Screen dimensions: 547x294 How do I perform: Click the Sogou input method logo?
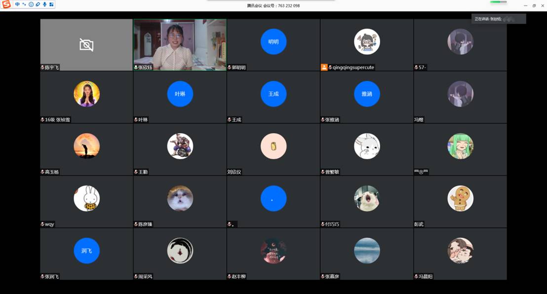[6, 4]
